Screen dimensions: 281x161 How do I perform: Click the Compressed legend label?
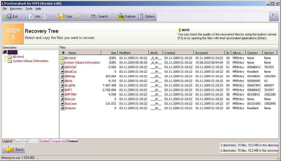pos(58,141)
